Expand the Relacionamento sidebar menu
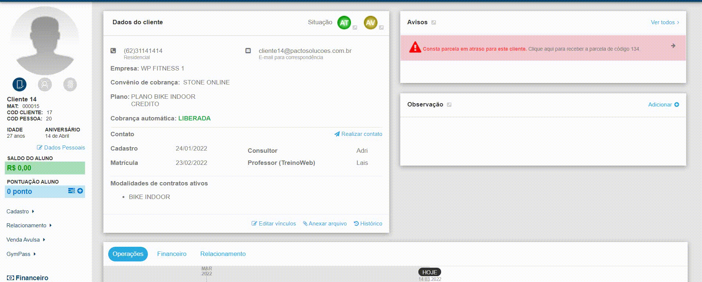This screenshot has height=282, width=702. pos(29,225)
